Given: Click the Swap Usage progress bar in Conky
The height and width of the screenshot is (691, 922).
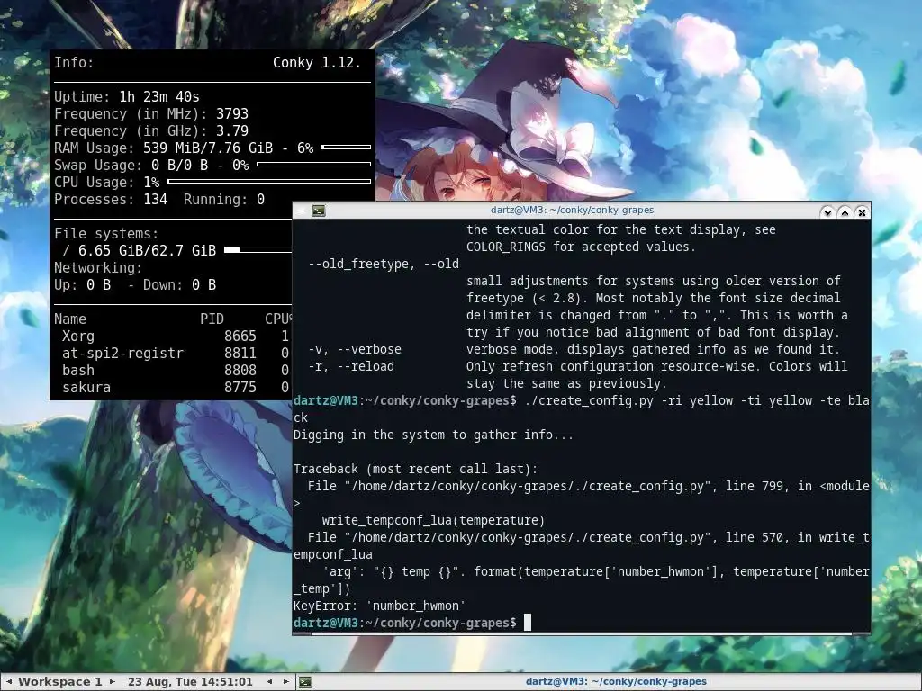Looking at the screenshot, I should pyautogui.click(x=314, y=165).
